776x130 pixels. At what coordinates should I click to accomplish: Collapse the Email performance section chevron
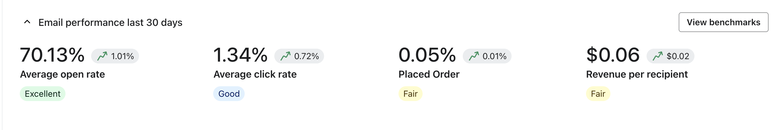tap(27, 22)
